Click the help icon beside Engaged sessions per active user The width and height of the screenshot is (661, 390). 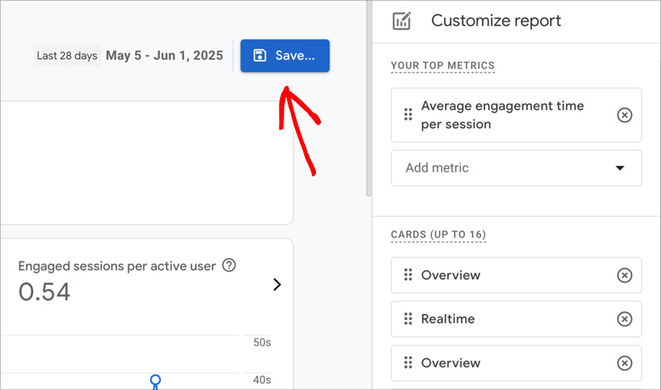(x=229, y=265)
